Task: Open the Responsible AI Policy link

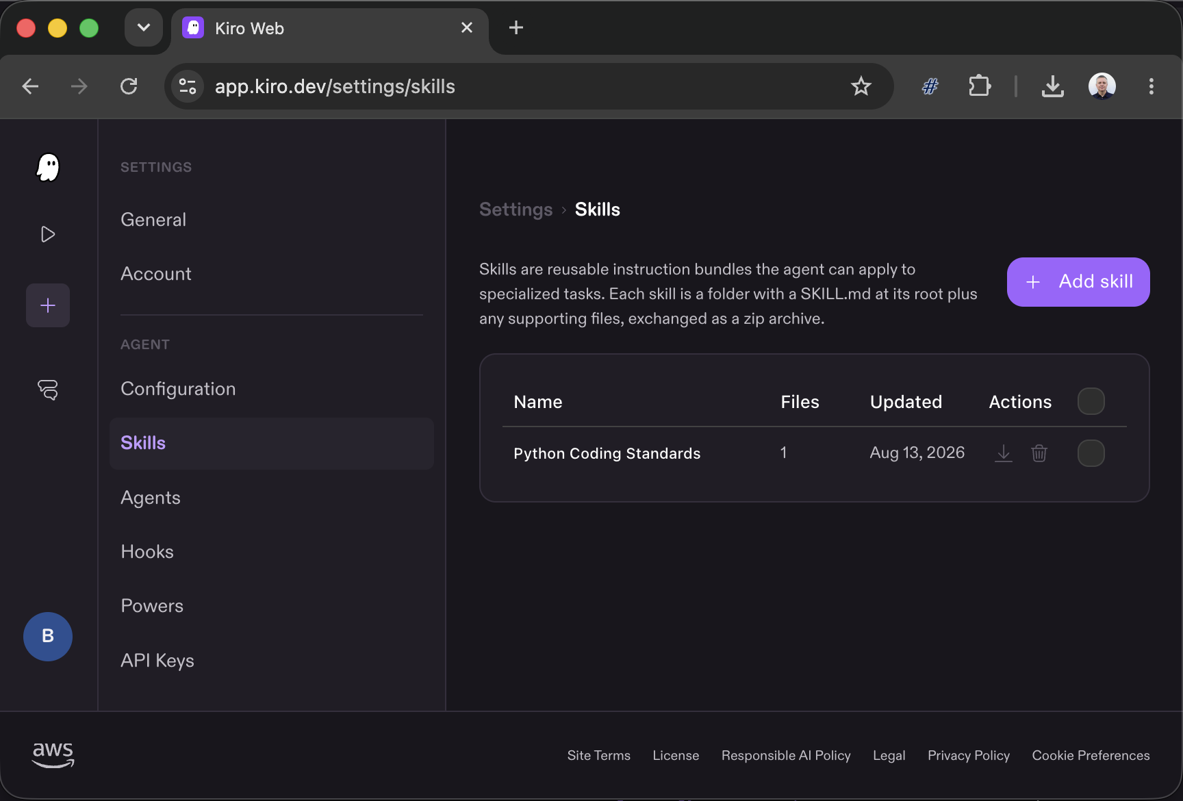Action: (786, 755)
